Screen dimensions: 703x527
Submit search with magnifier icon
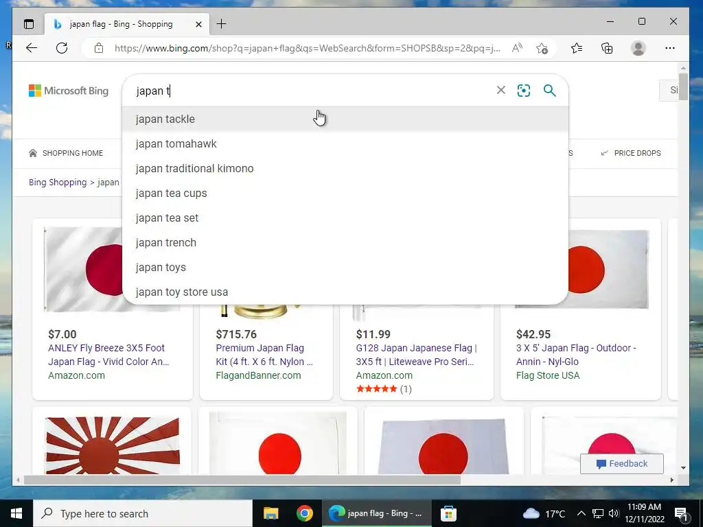(x=550, y=91)
